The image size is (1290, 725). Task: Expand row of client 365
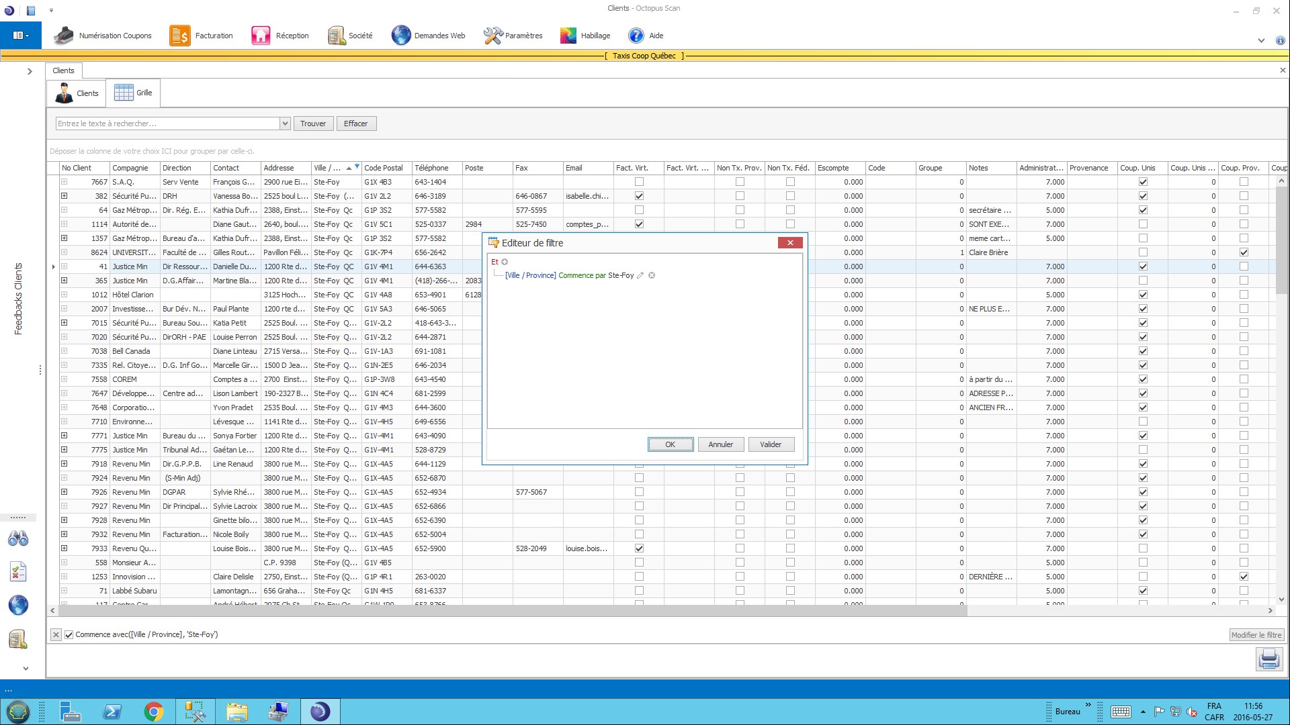[x=64, y=281]
